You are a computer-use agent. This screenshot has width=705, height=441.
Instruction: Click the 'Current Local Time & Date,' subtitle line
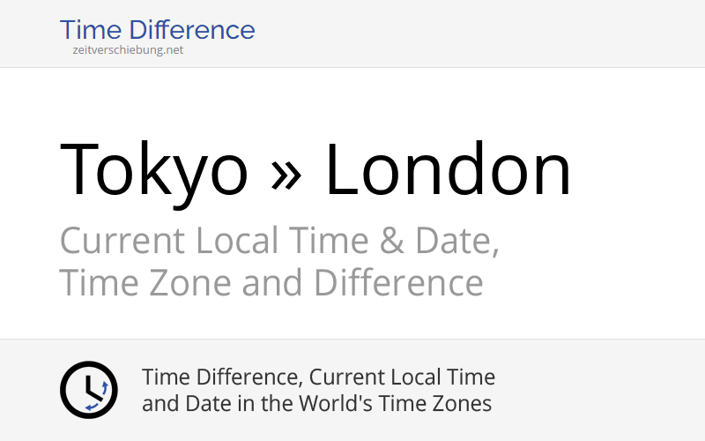[279, 241]
